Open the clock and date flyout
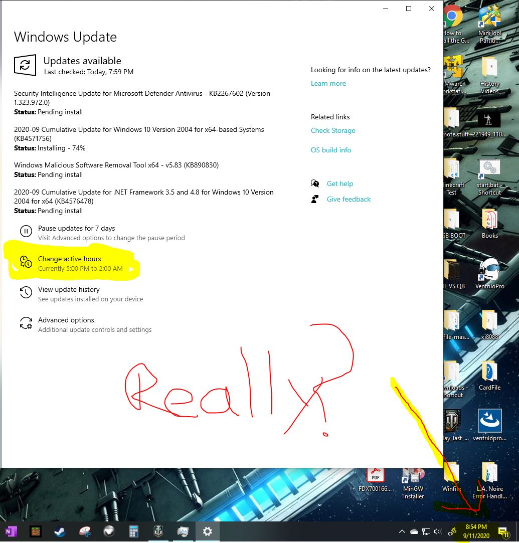 coord(476,531)
